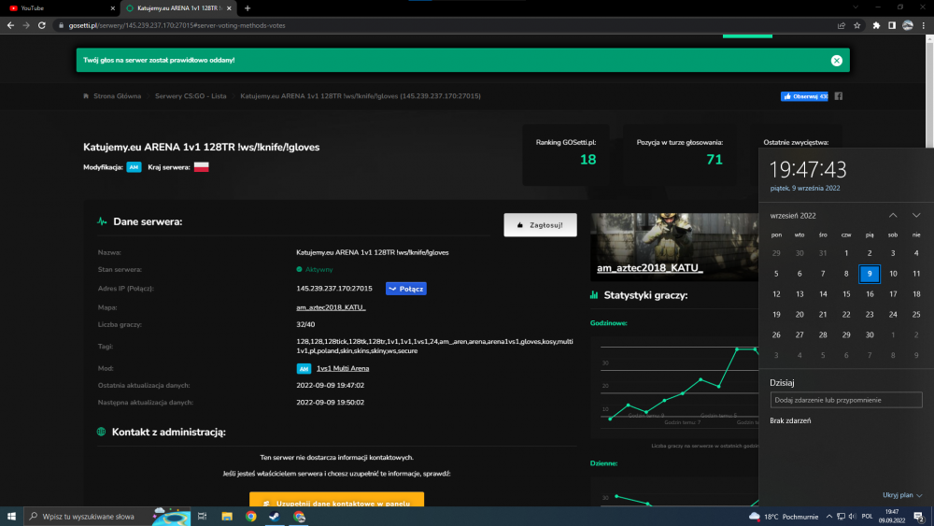Click the server IP 145.239.237.170:27015 text
This screenshot has width=934, height=526.
point(334,289)
